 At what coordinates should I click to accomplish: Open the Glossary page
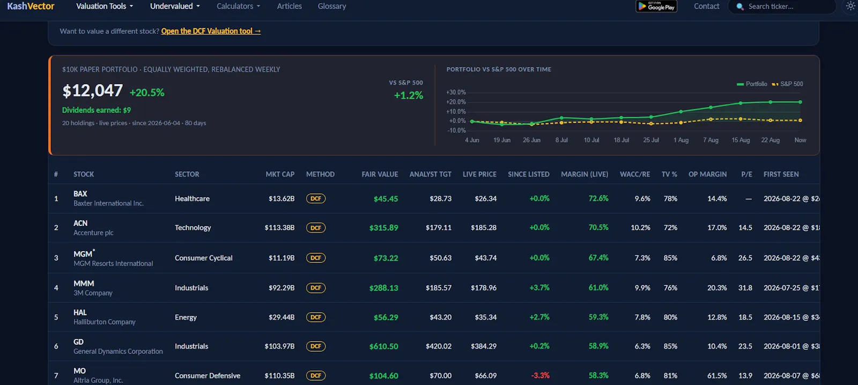pos(332,6)
